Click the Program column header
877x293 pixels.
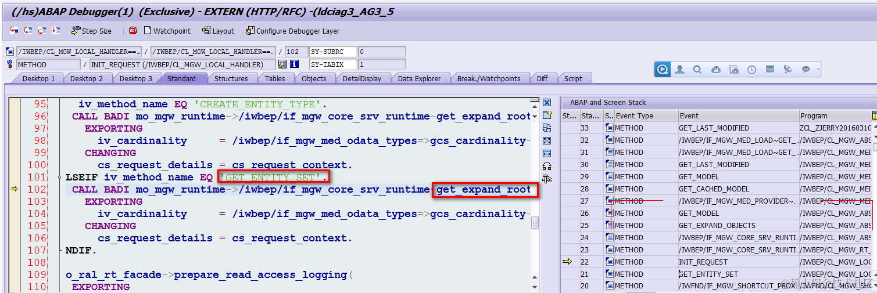coord(835,115)
